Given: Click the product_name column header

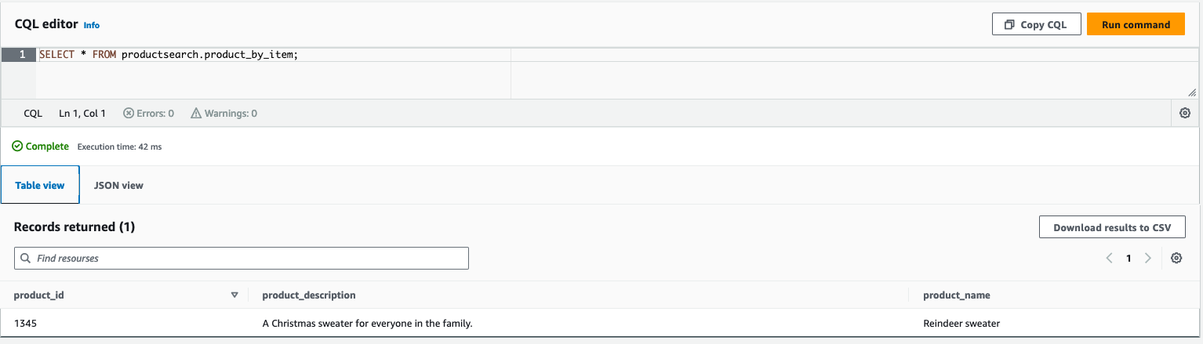Looking at the screenshot, I should (x=956, y=295).
